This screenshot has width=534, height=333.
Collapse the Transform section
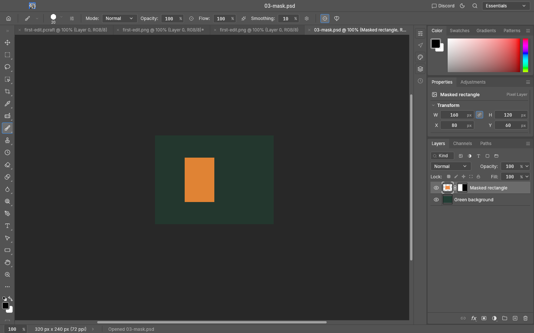click(433, 105)
